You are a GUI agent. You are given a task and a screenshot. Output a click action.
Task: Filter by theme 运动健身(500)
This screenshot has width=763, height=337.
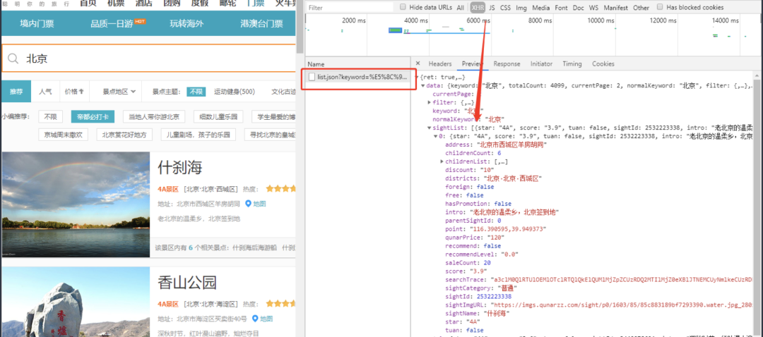pyautogui.click(x=235, y=91)
